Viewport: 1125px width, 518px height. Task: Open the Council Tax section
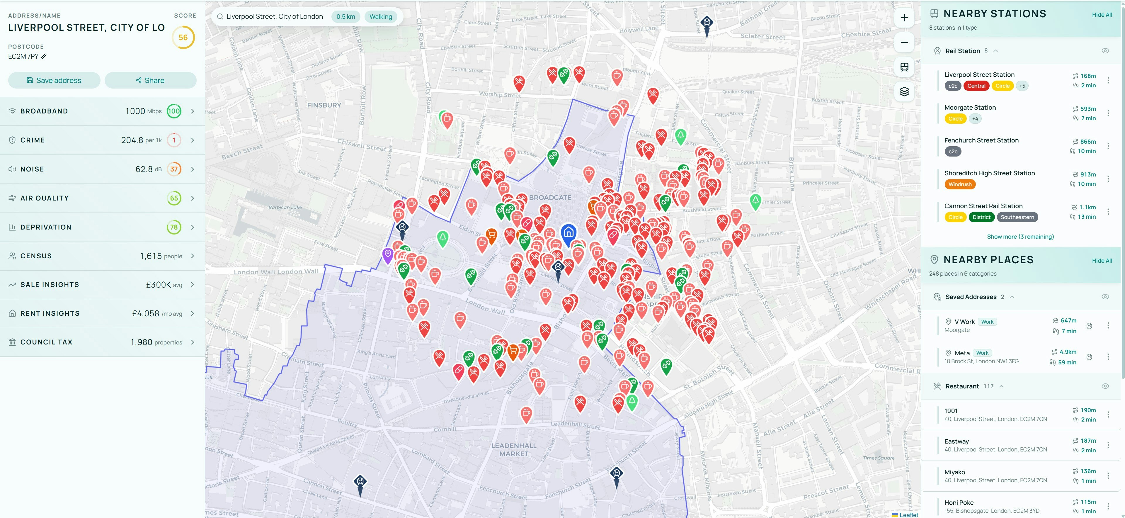pos(102,342)
